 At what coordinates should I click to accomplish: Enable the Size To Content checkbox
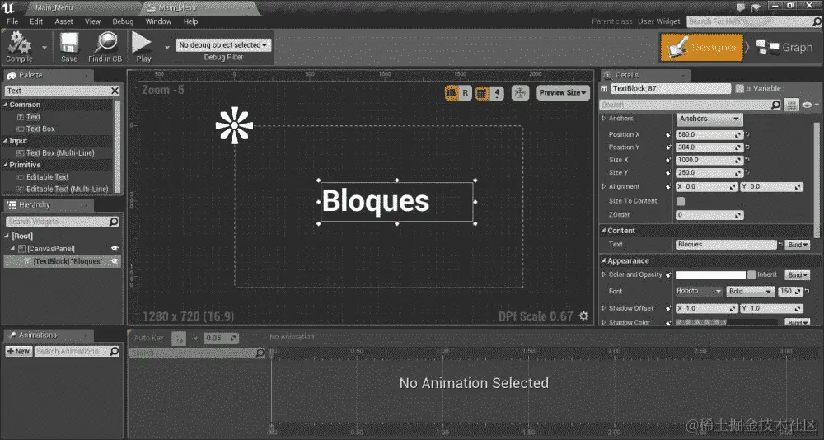[681, 201]
